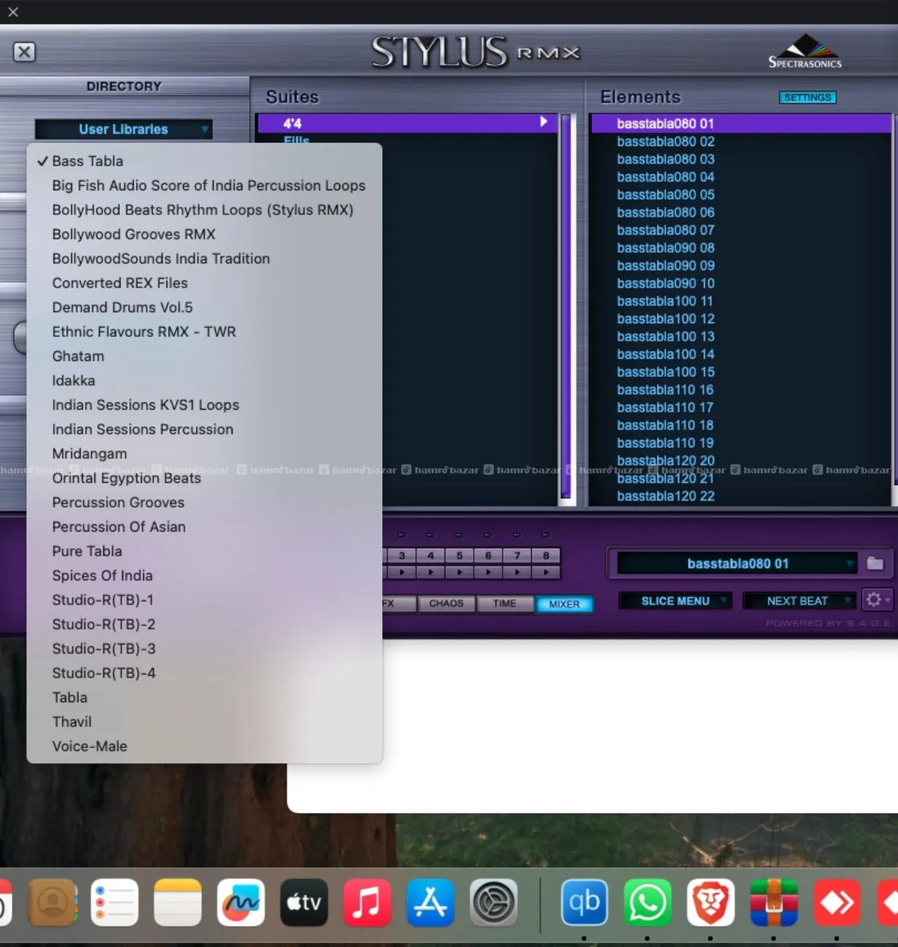This screenshot has height=947, width=898.
Task: Click the Spectrasonics logo
Action: 805,52
